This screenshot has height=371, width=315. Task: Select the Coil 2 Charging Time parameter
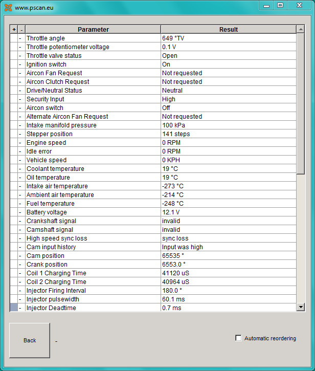[93, 281]
